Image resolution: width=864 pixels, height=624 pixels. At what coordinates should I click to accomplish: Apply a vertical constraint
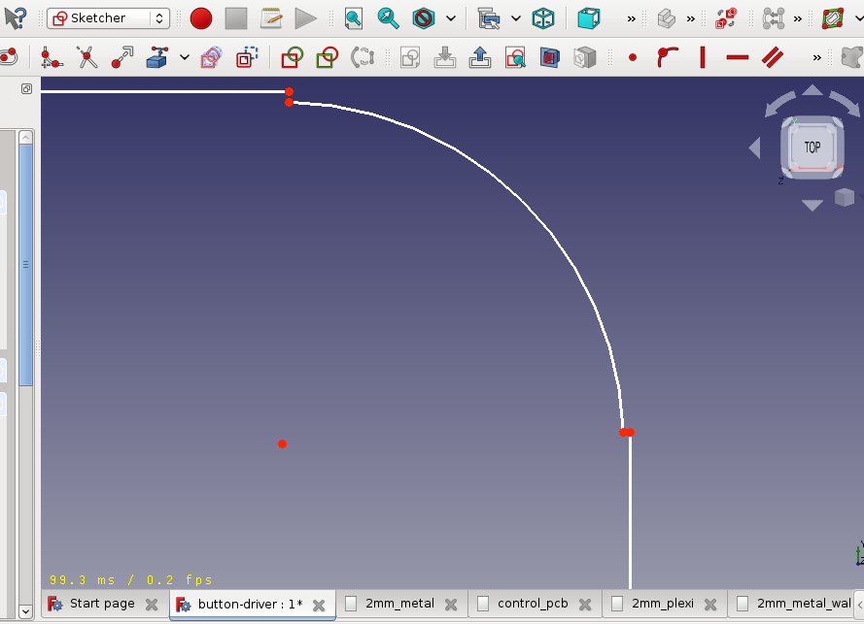pos(701,58)
